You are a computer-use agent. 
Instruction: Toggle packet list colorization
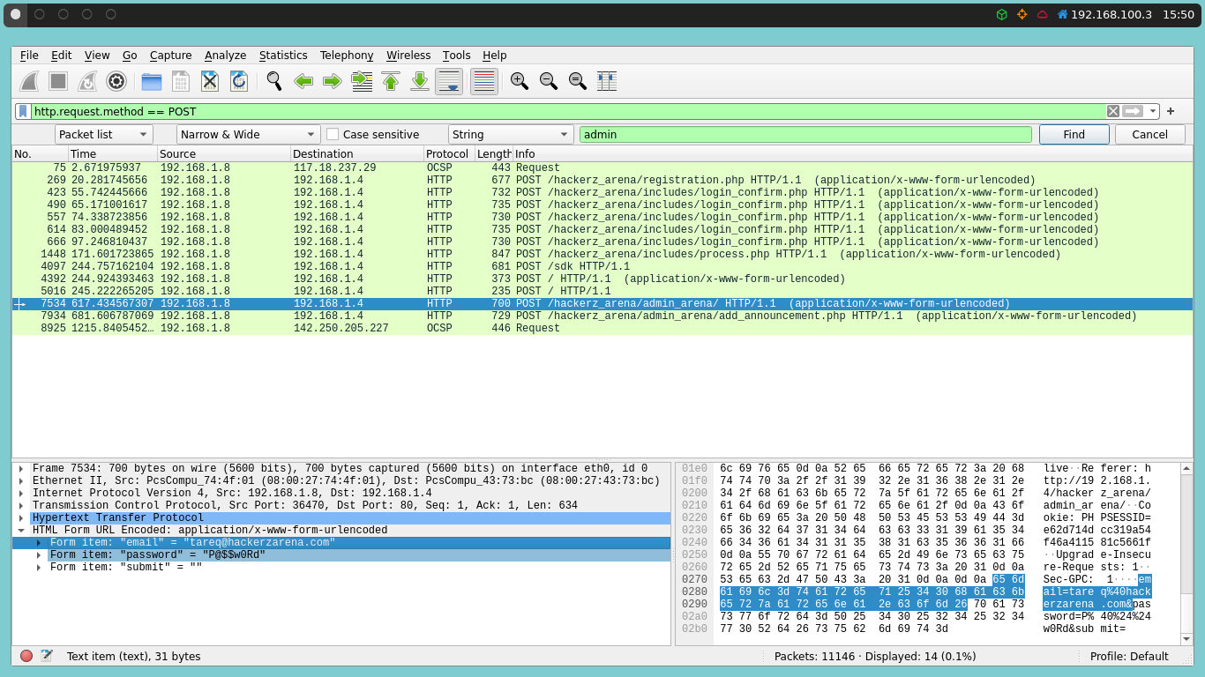pyautogui.click(x=483, y=81)
